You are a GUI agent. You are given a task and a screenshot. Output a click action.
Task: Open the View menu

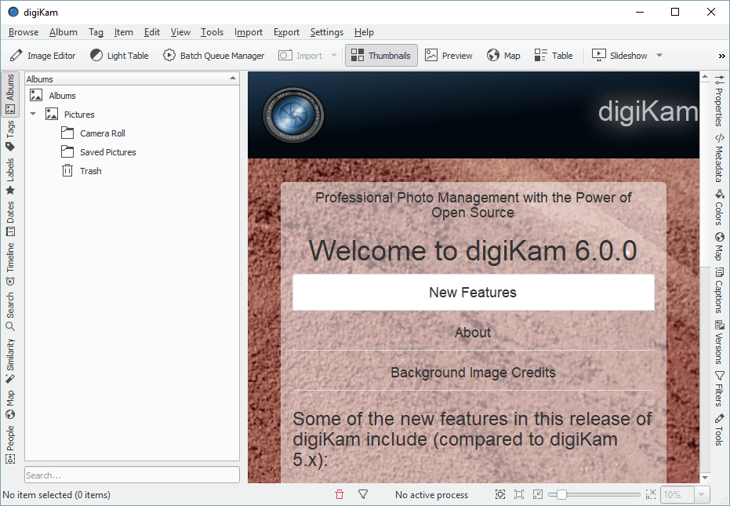pyautogui.click(x=180, y=32)
